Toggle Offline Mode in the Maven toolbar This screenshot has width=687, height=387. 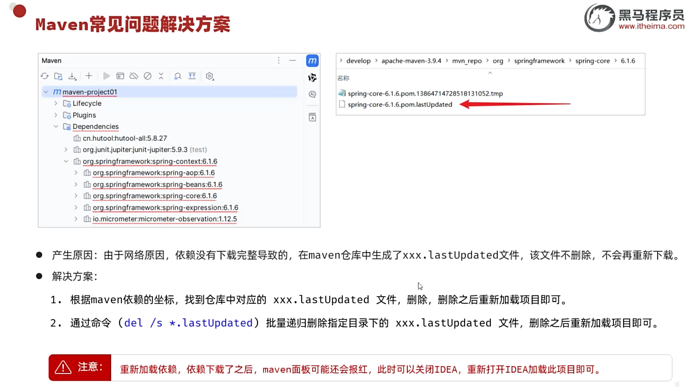[x=134, y=76]
